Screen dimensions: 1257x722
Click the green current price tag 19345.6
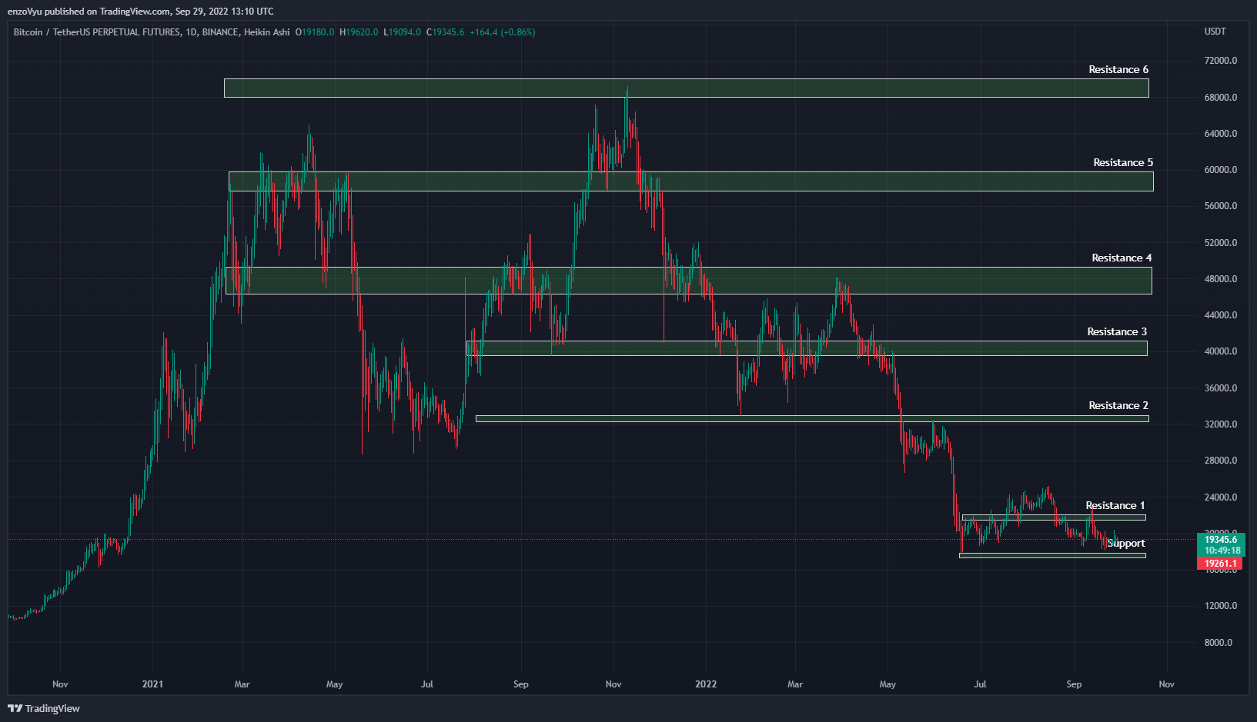(1221, 540)
